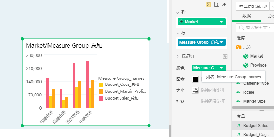Click the Budget Sales_总和 legend label
Screen dimensions: 274x137
pos(122,98)
